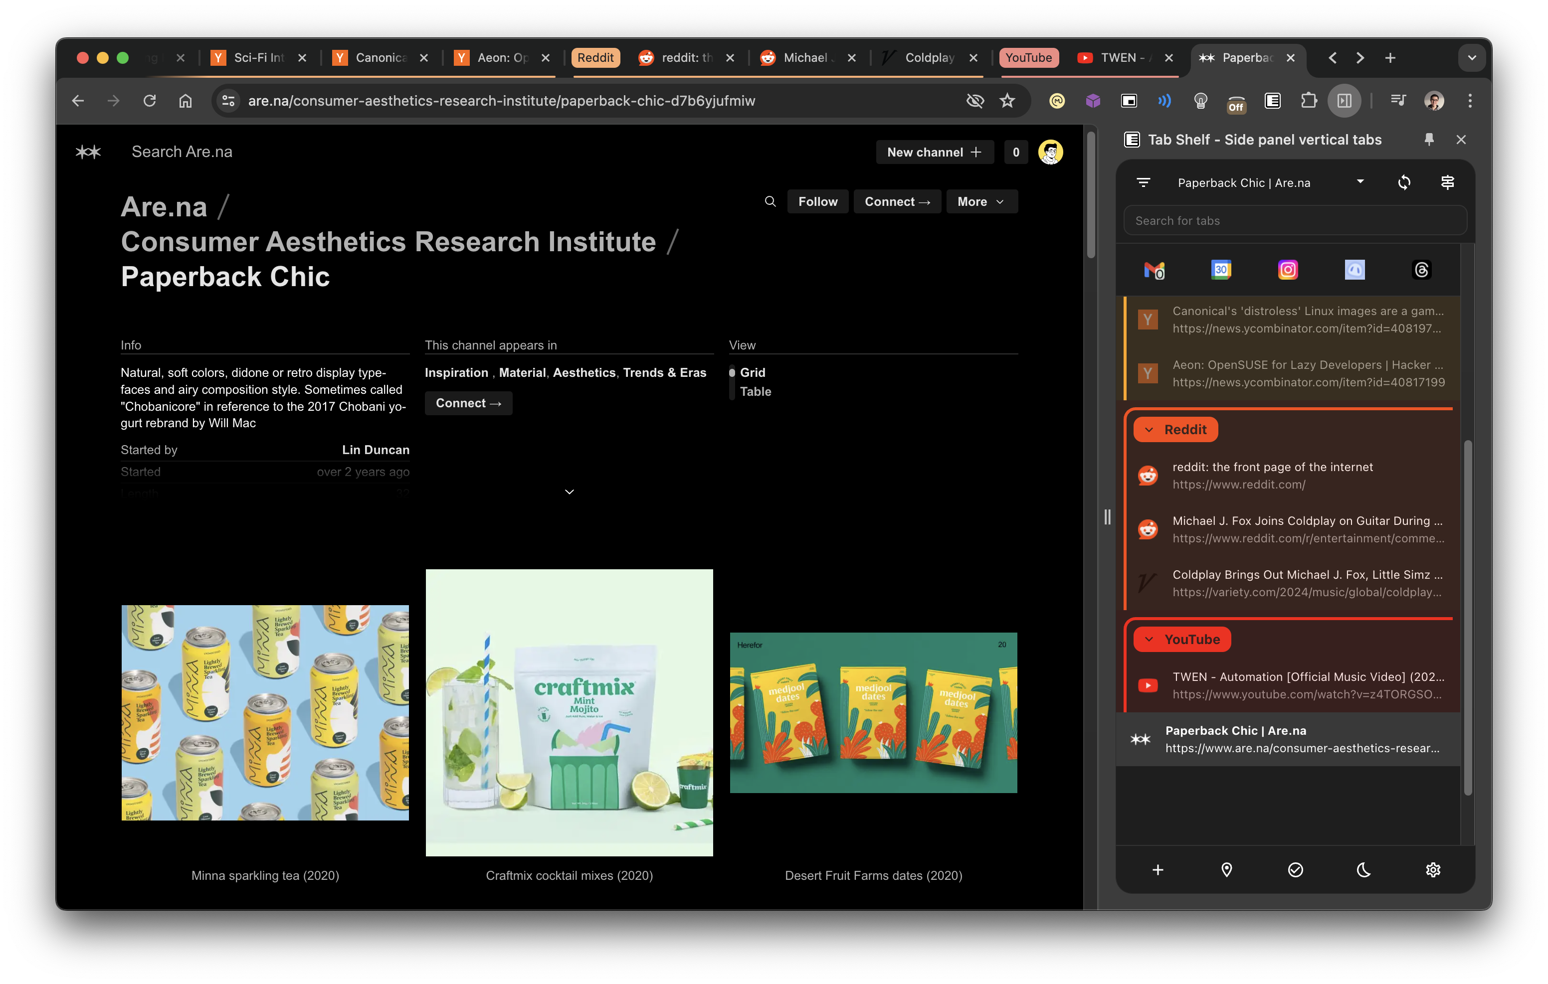
Task: Click the page vertical scrollbar thumb
Action: (1090, 195)
